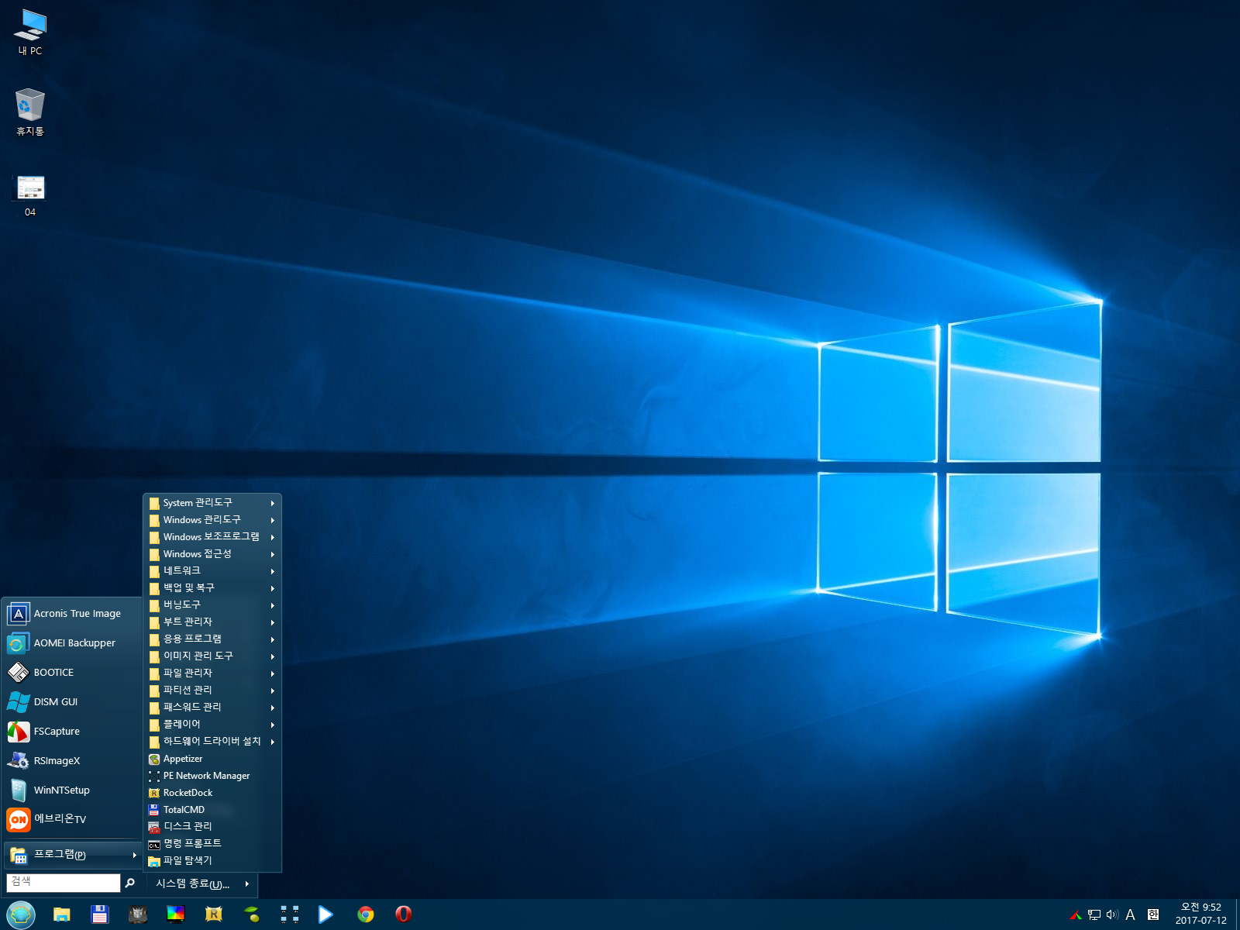Open 디스크 관리 disk management
Screen dimensions: 1240x930
212,827
